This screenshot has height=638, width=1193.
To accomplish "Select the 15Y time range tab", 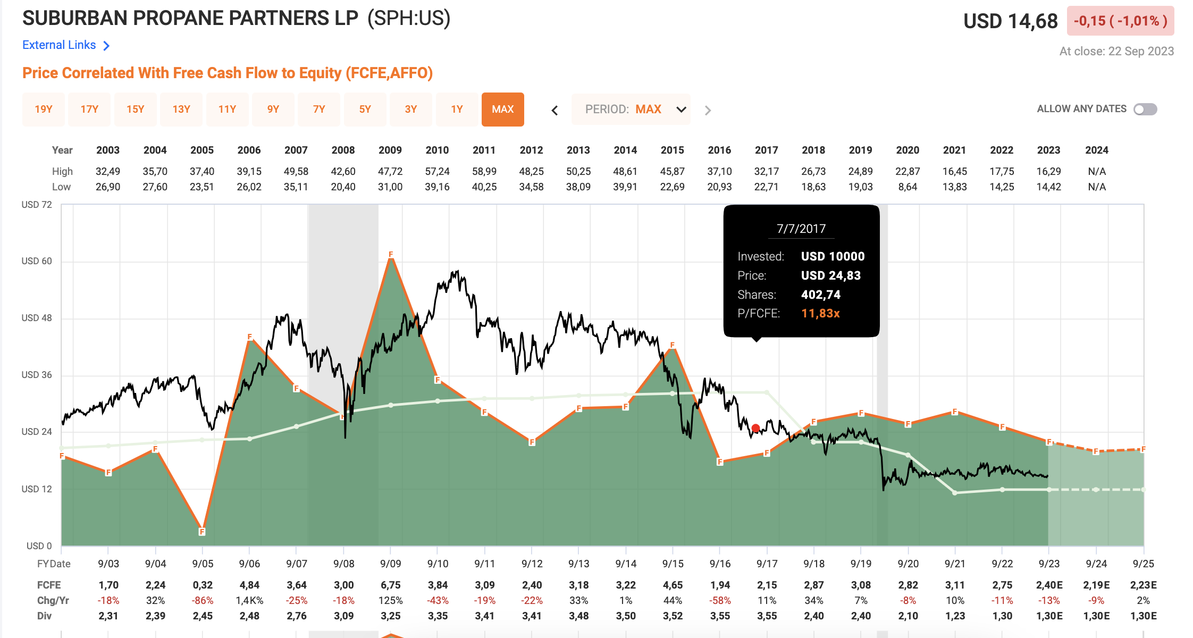I will (x=136, y=109).
